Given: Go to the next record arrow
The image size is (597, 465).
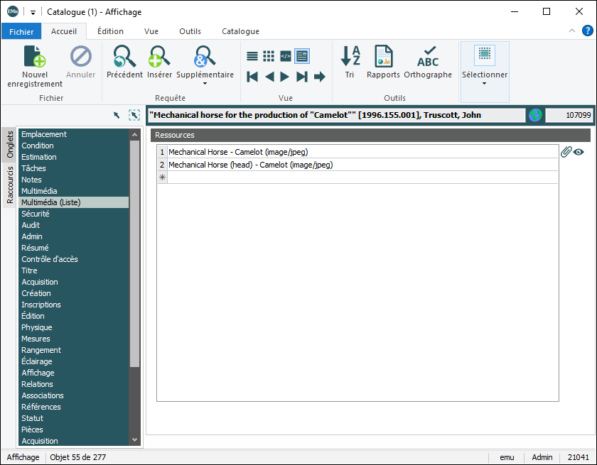Looking at the screenshot, I should click(x=285, y=76).
